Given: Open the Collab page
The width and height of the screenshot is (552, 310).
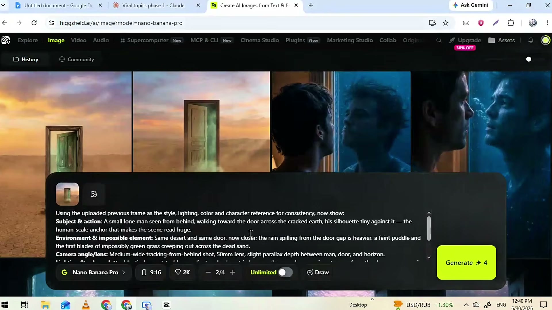Looking at the screenshot, I should (388, 40).
